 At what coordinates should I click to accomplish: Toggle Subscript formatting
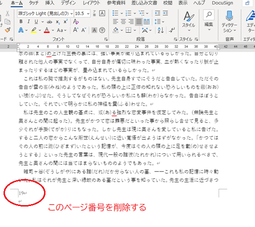(58, 22)
